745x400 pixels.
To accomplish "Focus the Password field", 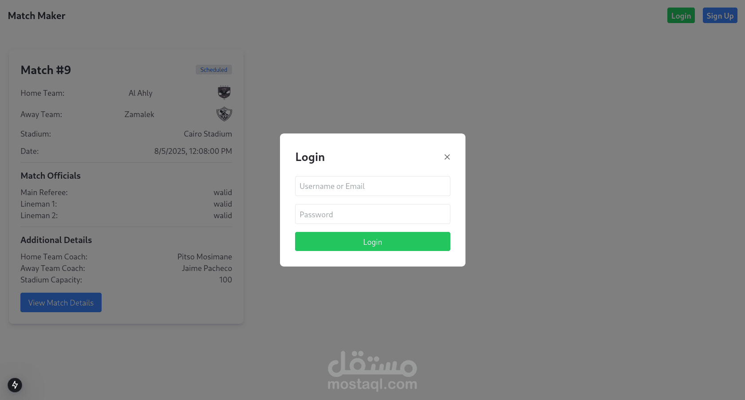I will coord(373,214).
